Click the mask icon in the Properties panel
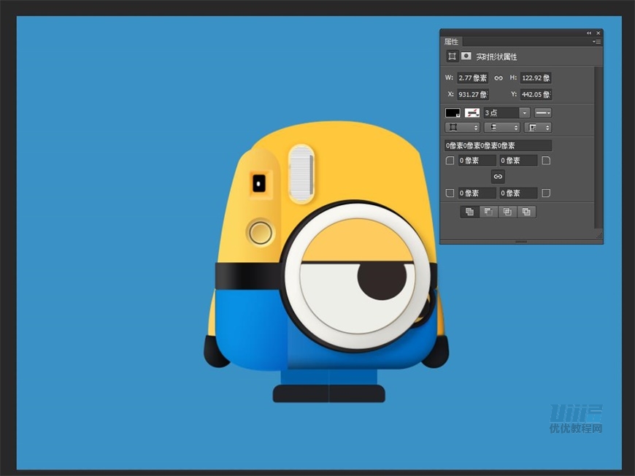 (x=466, y=56)
